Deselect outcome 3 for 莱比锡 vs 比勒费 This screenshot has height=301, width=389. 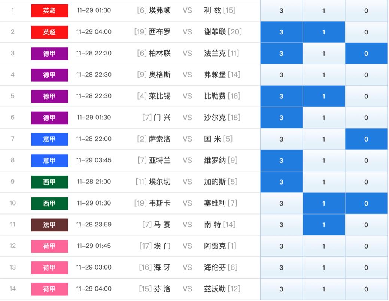(x=281, y=96)
